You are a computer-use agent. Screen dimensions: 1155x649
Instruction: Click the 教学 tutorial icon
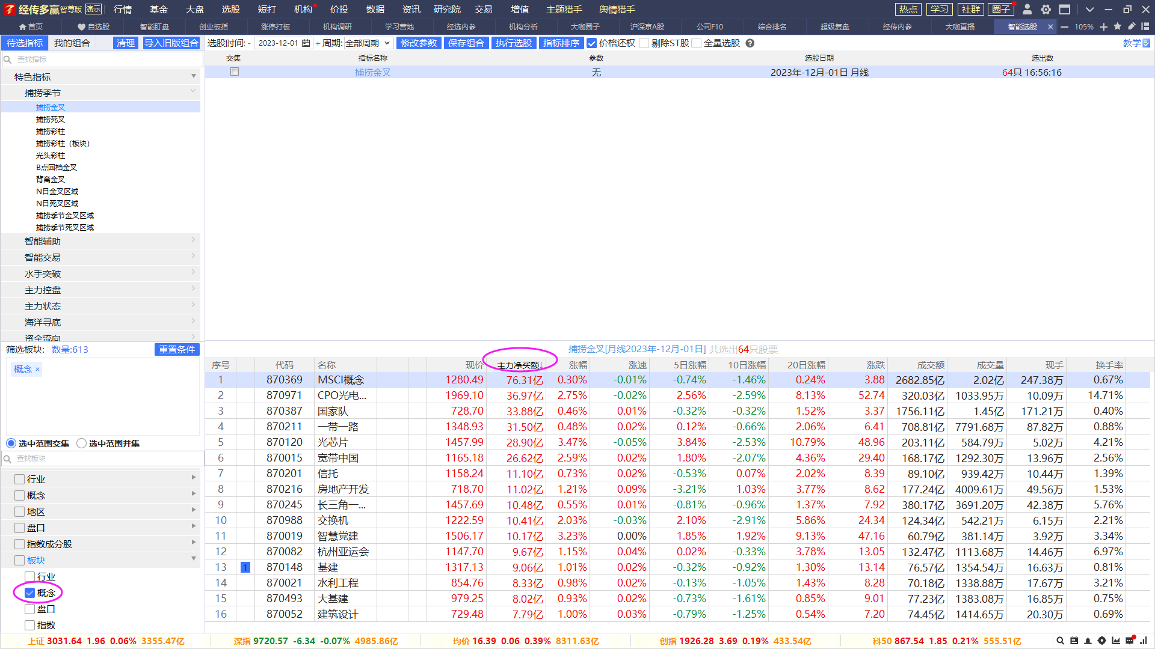pyautogui.click(x=1146, y=43)
